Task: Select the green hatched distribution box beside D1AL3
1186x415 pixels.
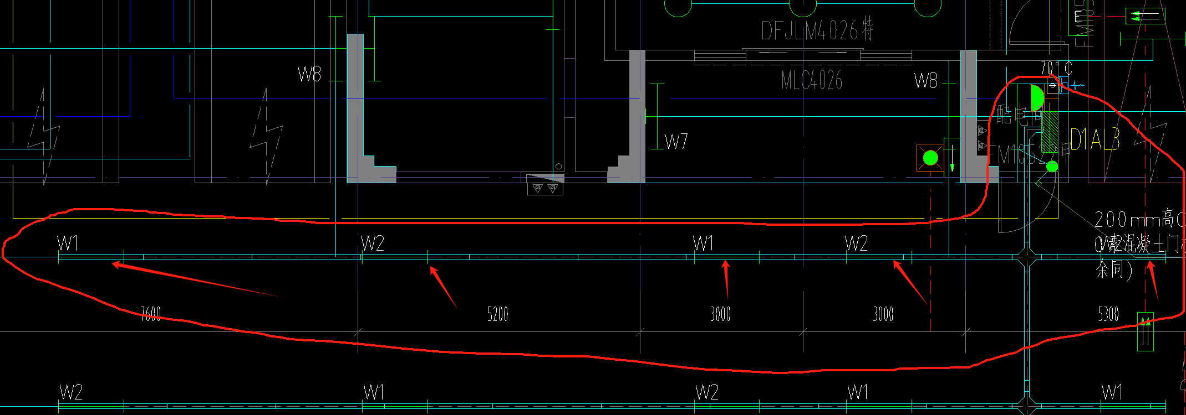Action: click(1050, 132)
